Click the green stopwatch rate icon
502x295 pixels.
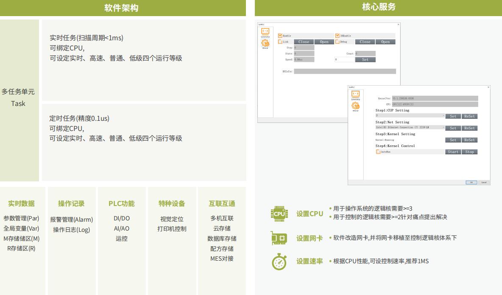pyautogui.click(x=279, y=262)
